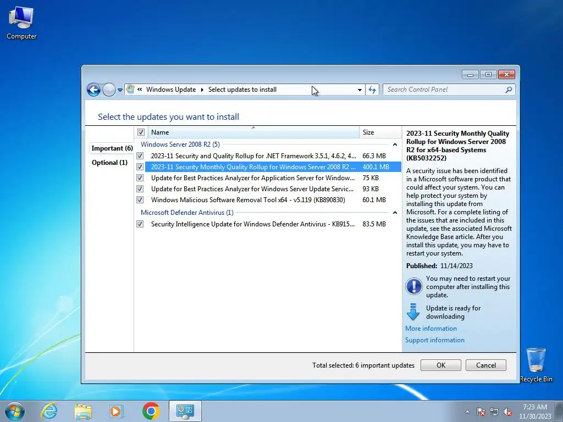The width and height of the screenshot is (563, 422).
Task: Launch Google Chrome from the taskbar
Action: tap(151, 411)
